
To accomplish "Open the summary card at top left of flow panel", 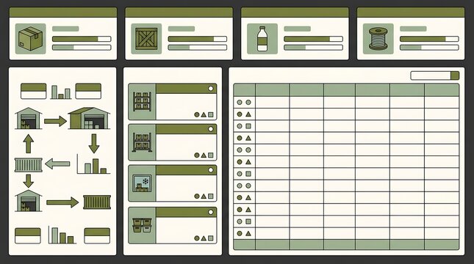I will 33,91.
